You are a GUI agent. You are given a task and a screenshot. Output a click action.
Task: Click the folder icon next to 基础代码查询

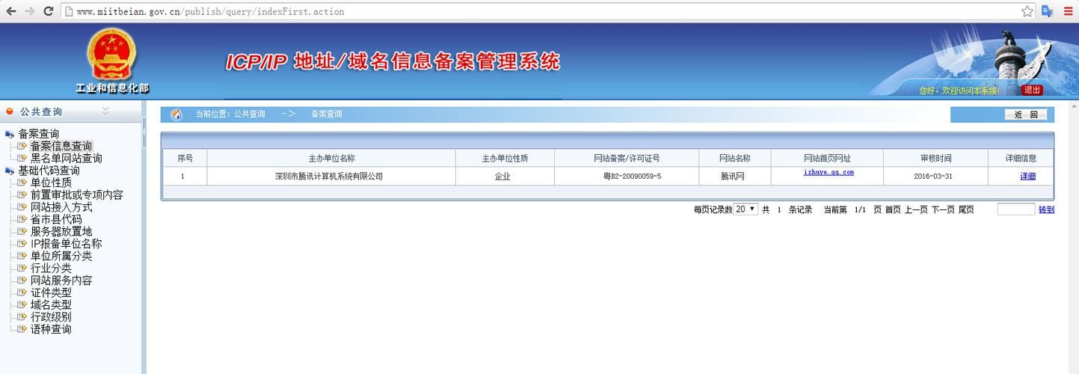pyautogui.click(x=10, y=171)
